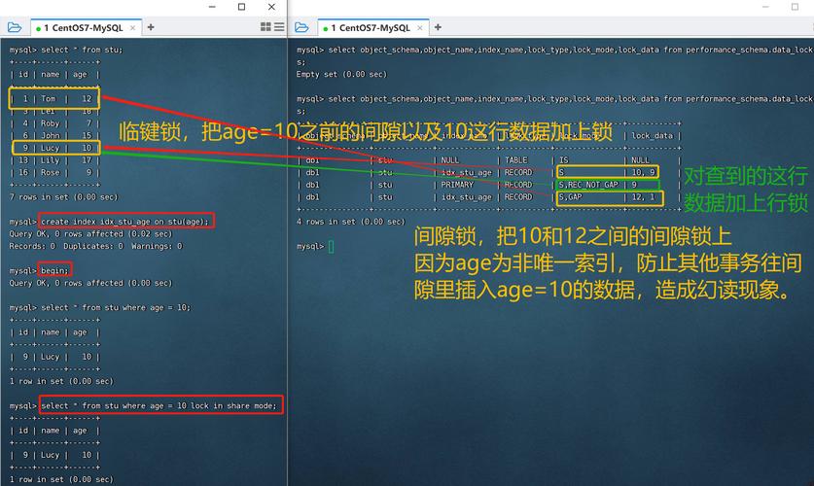Click the 'John' row in stu table

pos(54,135)
